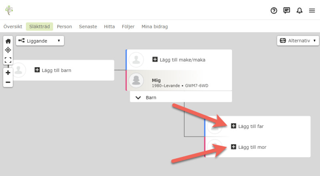Click plus icon beside Lägg till mor
Image resolution: width=320 pixels, height=176 pixels.
coord(234,147)
